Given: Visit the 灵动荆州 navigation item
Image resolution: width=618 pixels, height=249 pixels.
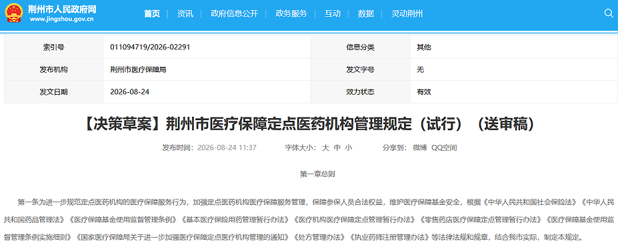Looking at the screenshot, I should point(407,14).
